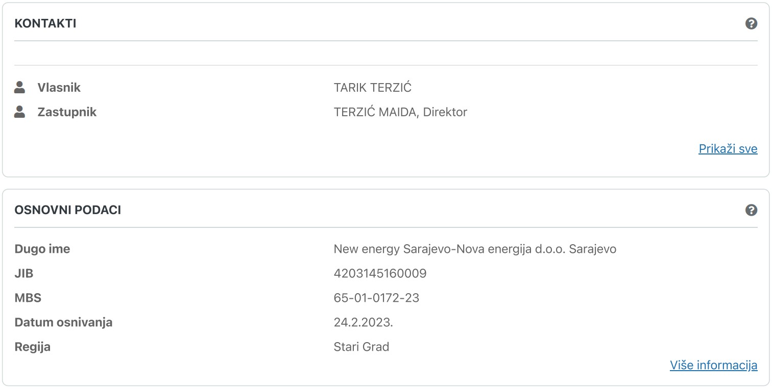Viewport: 773px width, 389px height.
Task: Open the Prikaži sve link
Action: click(728, 149)
